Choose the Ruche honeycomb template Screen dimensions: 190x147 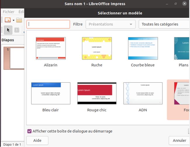pyautogui.click(x=97, y=48)
